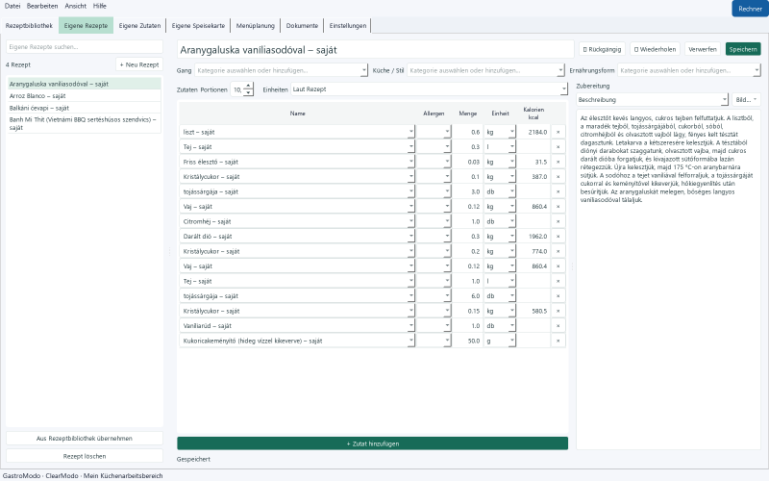769x481 pixels.
Task: Click the Wiederholen button
Action: (655, 49)
